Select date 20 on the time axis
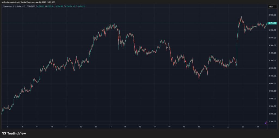The width and height of the screenshot is (279, 138). point(199,127)
